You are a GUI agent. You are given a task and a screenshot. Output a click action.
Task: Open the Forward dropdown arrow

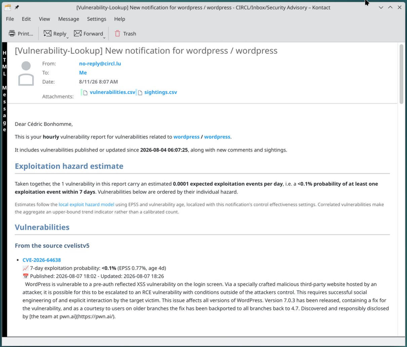coord(104,37)
